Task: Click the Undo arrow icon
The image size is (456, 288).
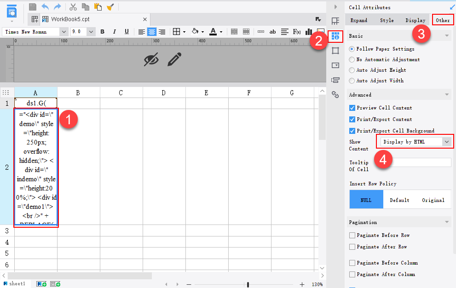Action: (45, 7)
